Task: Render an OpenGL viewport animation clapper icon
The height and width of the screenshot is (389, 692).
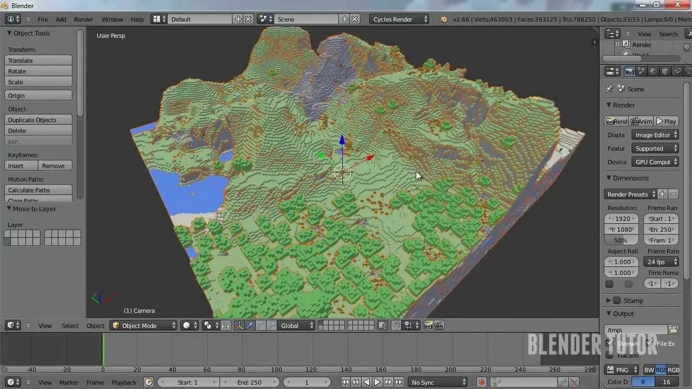Action: [440, 325]
